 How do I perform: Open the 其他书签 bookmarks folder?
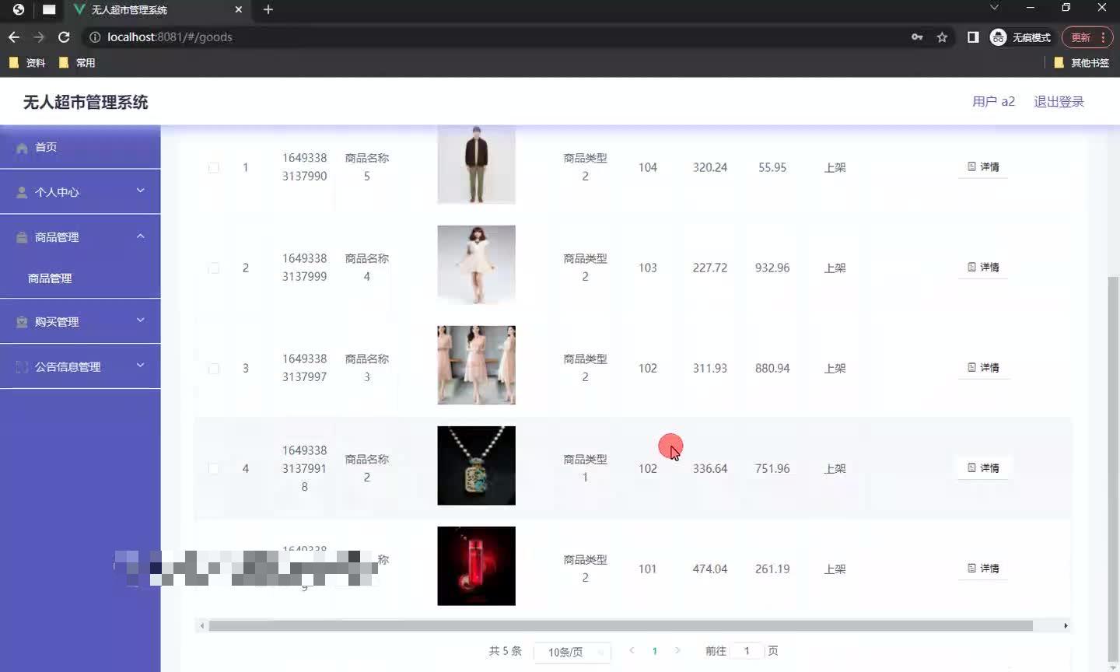point(1082,63)
